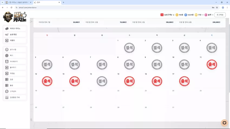The image size is (230, 129).
Task: Open 라이브 카지노 in the sidebar
Action: (x=15, y=29)
